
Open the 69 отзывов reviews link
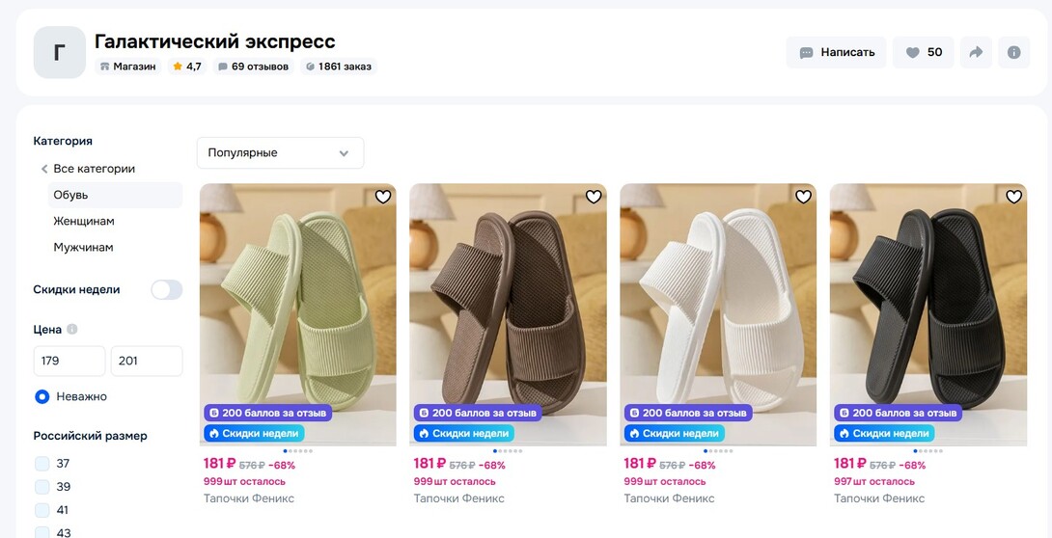pos(253,67)
